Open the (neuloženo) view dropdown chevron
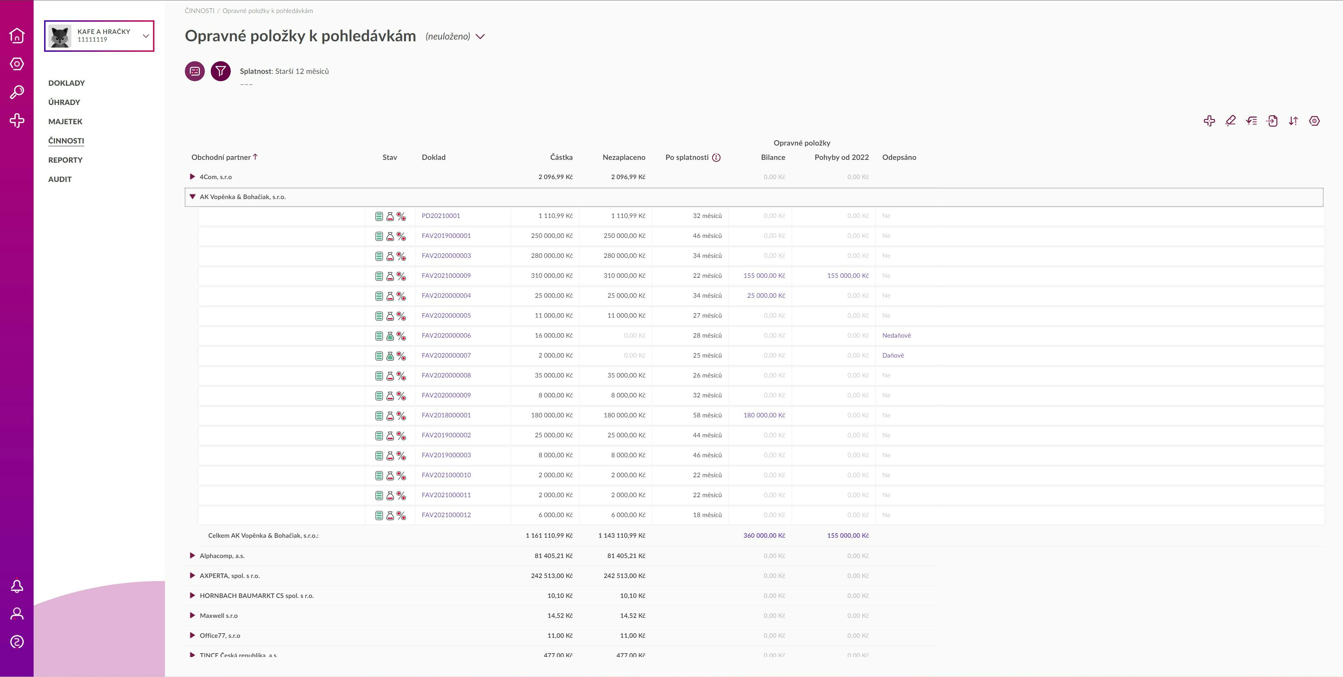 481,36
